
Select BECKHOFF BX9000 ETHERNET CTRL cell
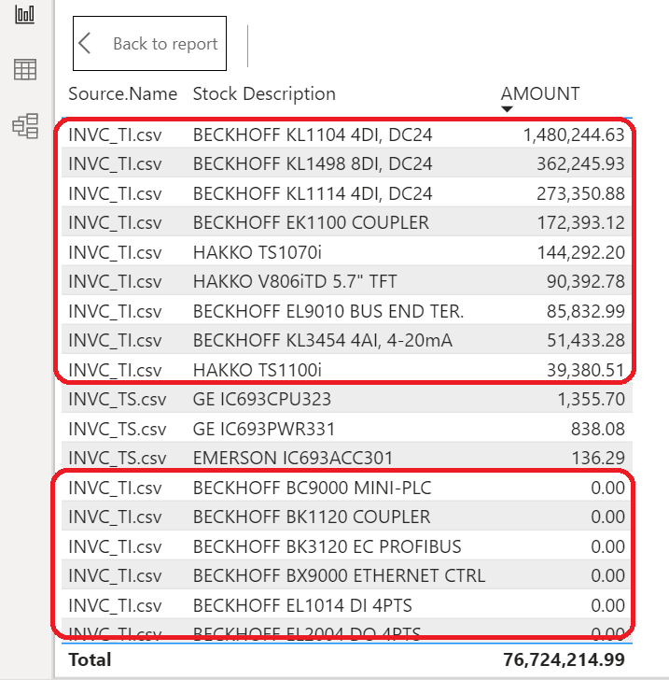tap(339, 576)
